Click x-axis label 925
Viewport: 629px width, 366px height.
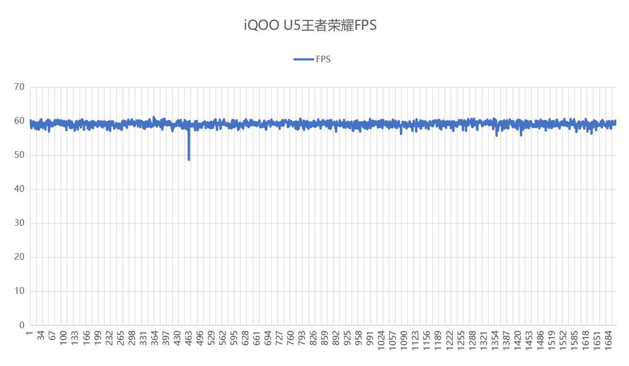pyautogui.click(x=348, y=338)
